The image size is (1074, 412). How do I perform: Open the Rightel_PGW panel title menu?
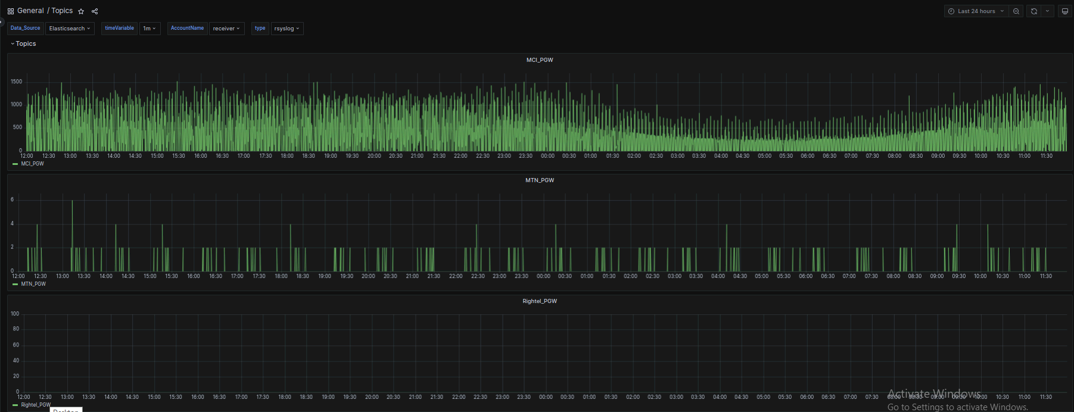click(x=539, y=301)
